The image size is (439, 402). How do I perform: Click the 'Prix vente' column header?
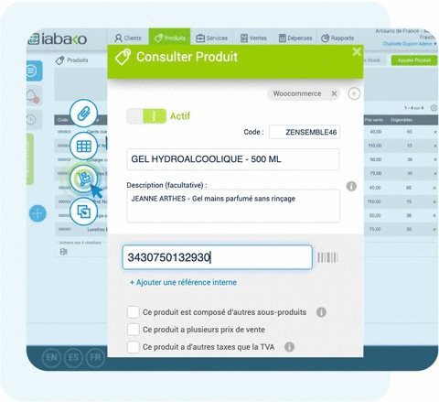pyautogui.click(x=374, y=120)
